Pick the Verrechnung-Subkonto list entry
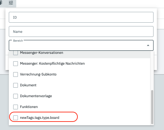Image resolution: width=164 pixels, height=130 pixels. point(38,74)
